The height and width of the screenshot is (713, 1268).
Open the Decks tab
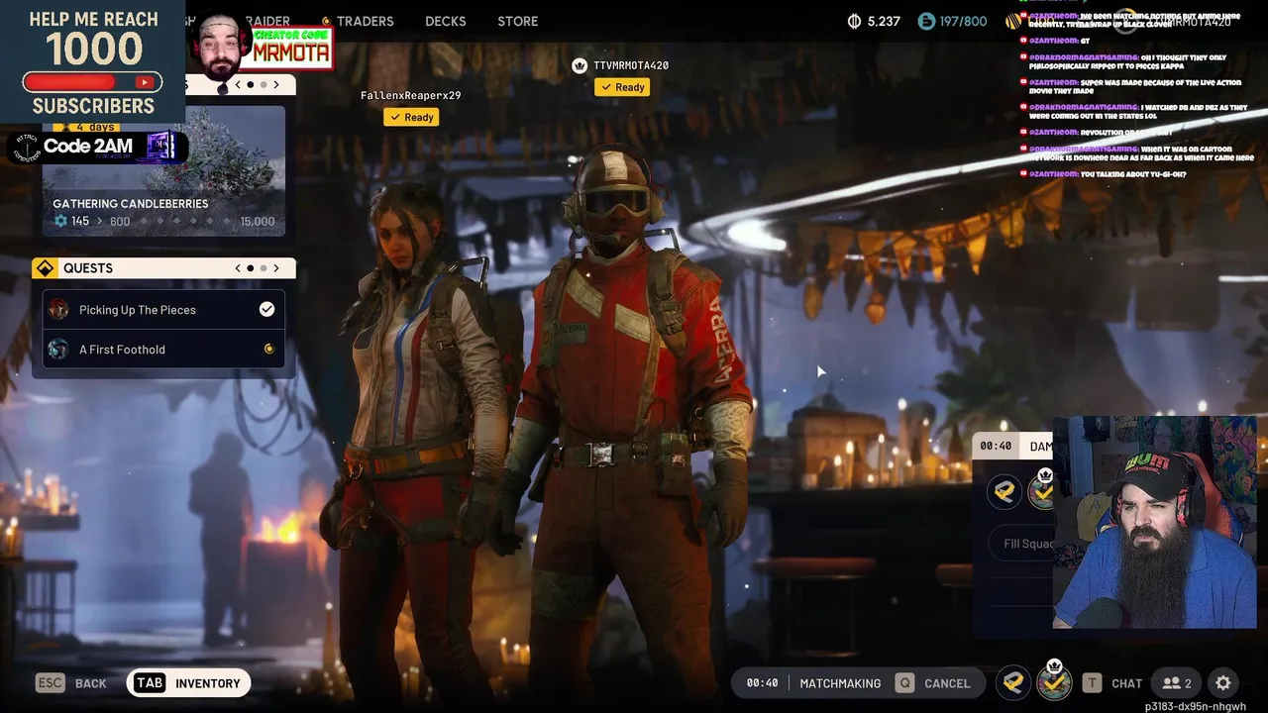point(446,21)
